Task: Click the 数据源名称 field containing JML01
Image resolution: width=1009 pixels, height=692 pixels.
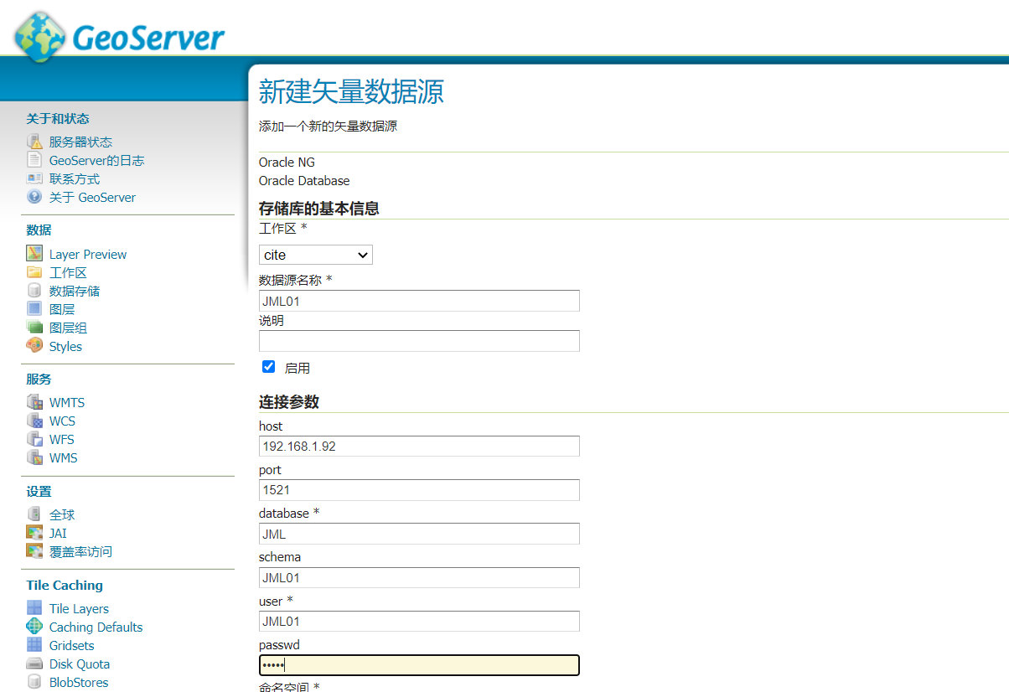Action: pyautogui.click(x=419, y=301)
